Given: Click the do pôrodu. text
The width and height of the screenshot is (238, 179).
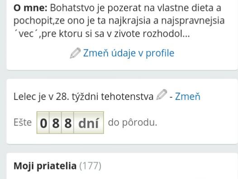Looking at the screenshot, I should click(133, 122).
